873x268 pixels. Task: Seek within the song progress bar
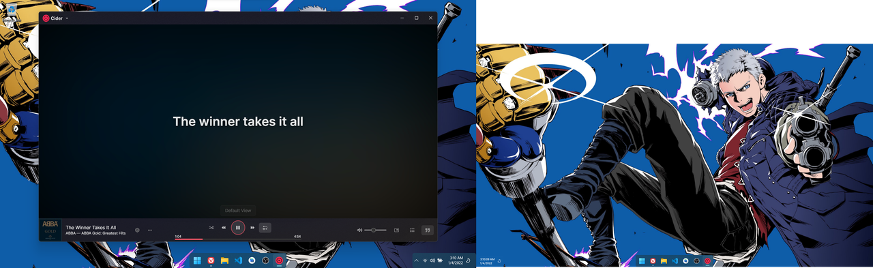point(237,239)
